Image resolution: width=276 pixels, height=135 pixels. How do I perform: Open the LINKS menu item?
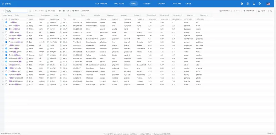[188, 3]
